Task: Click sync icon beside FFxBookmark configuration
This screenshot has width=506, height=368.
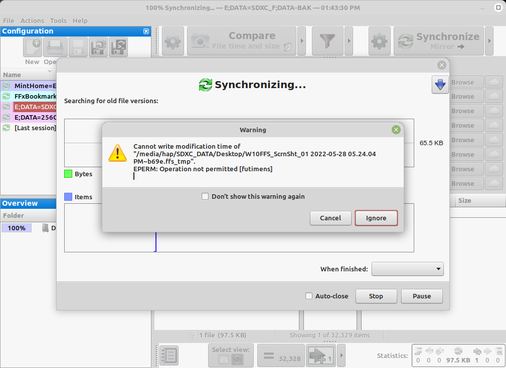Action: coord(7,96)
